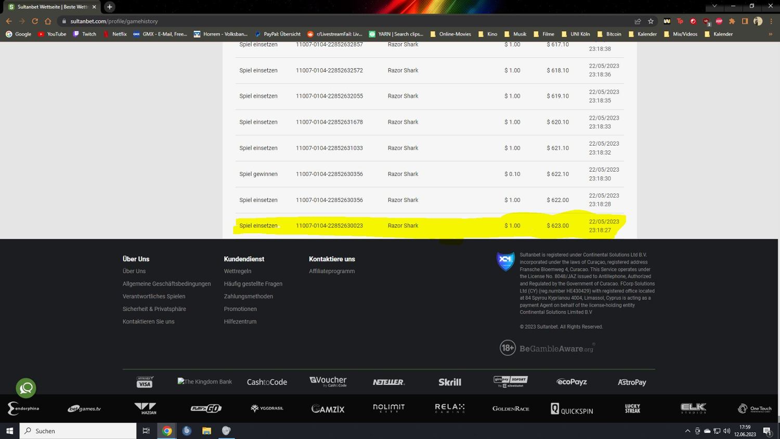This screenshot has width=780, height=439.
Task: Open a new browser tab
Action: 110,7
